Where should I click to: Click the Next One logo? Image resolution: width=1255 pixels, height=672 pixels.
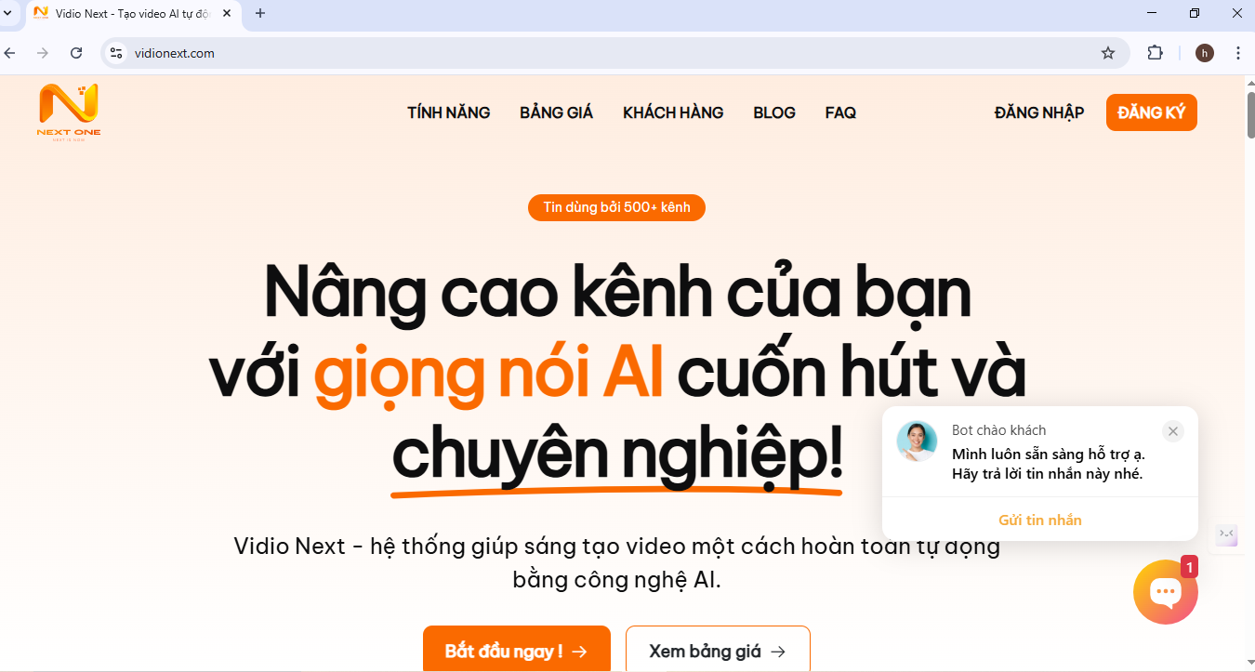click(x=69, y=112)
